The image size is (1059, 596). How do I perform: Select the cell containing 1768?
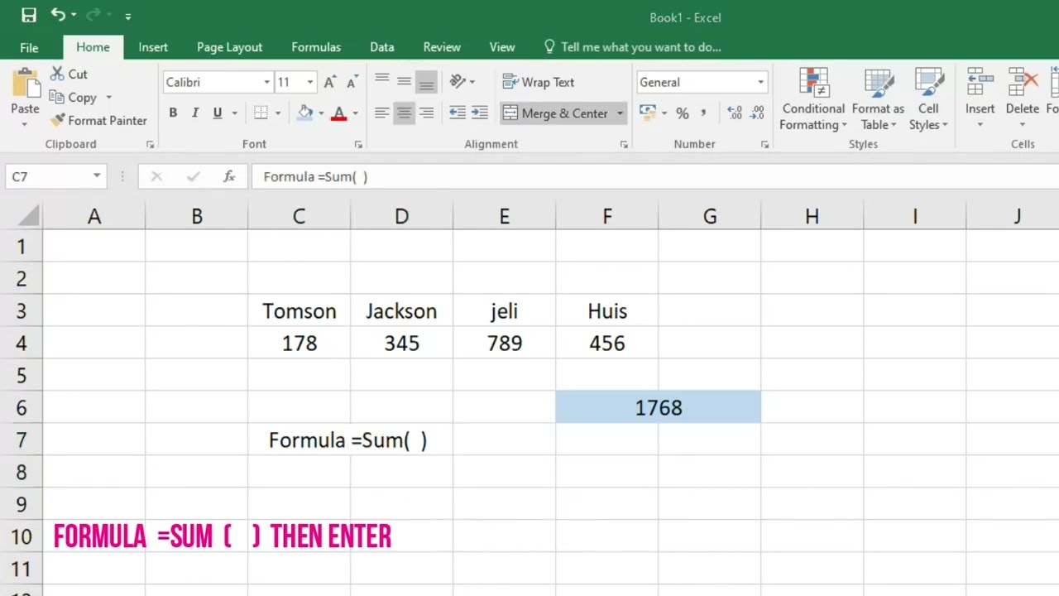659,407
